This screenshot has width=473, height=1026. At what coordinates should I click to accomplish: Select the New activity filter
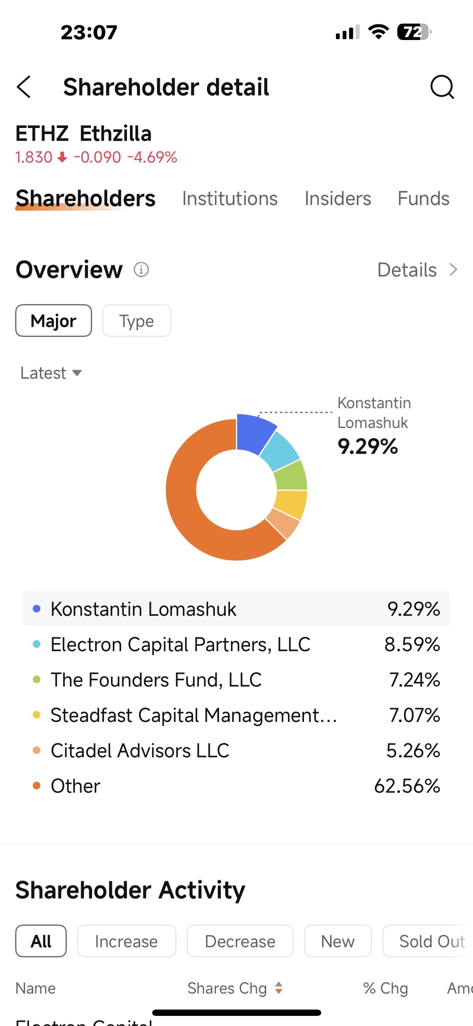pyautogui.click(x=338, y=941)
